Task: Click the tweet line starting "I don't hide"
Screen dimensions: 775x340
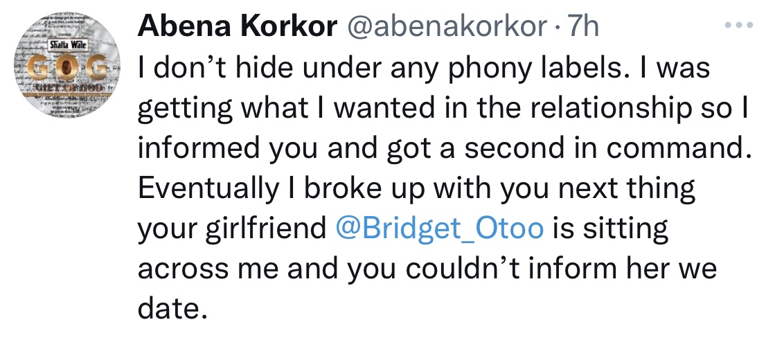Action: 424,68
